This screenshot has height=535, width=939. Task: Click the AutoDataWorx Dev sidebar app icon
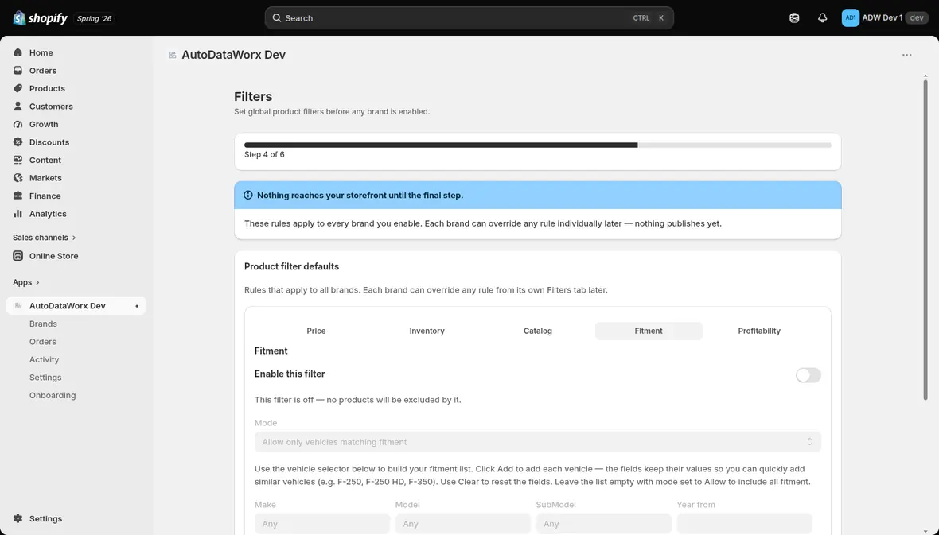coord(18,306)
